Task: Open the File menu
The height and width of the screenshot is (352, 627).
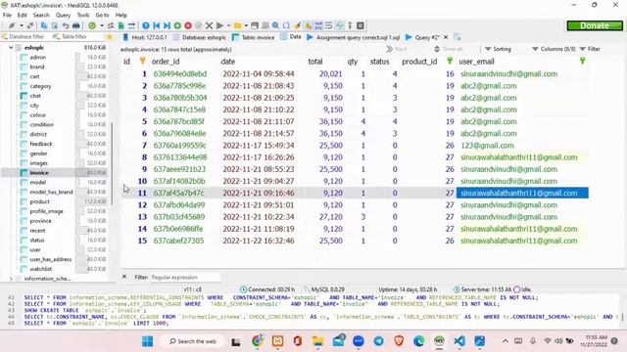Action: tap(7, 15)
